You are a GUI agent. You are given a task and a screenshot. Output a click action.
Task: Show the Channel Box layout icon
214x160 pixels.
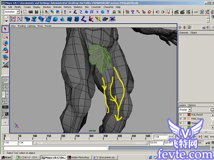(x=180, y=27)
